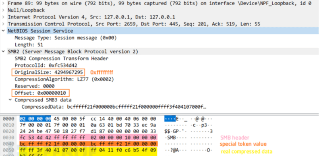Screen dimensions: 319x156
Task: Click hex bytes fc 53 4d 42
Action: tap(35, 138)
